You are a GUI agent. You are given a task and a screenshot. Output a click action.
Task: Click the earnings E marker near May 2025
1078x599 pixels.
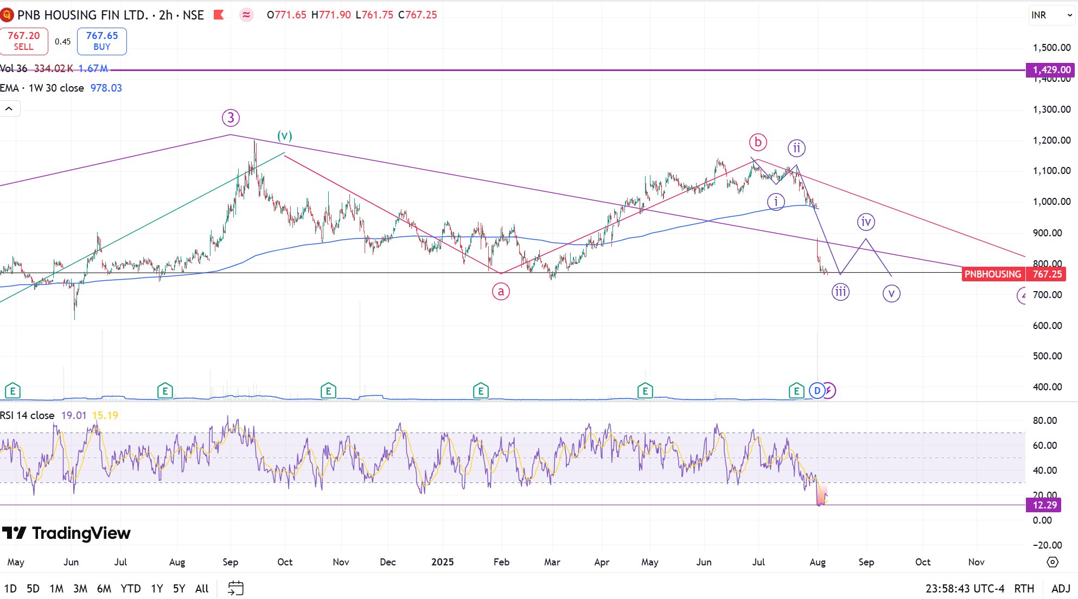point(645,390)
